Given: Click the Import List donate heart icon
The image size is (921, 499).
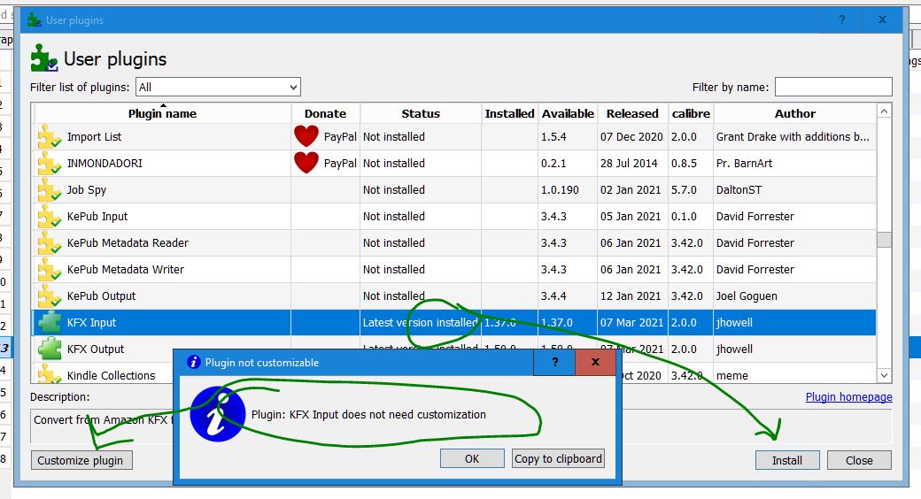Looking at the screenshot, I should [x=306, y=136].
